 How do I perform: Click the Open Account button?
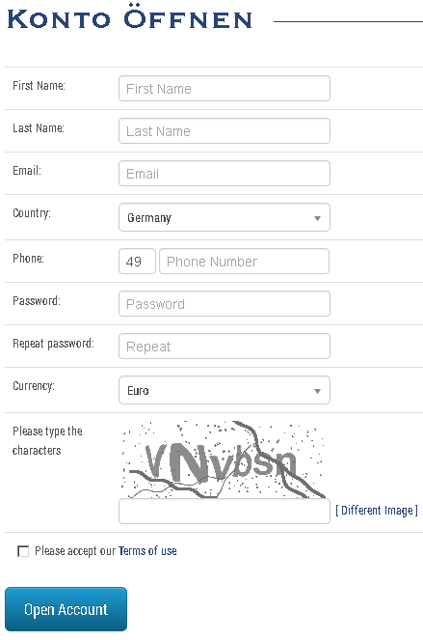coord(66,609)
